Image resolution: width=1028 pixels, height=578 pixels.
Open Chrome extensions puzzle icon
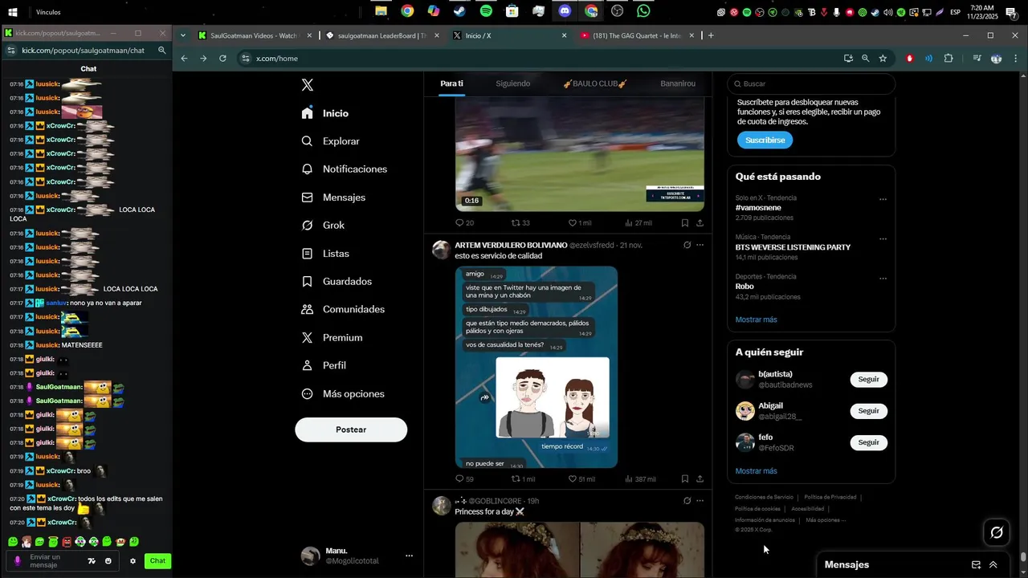tap(948, 59)
